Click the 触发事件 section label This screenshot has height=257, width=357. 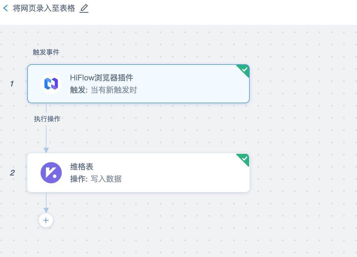point(46,52)
